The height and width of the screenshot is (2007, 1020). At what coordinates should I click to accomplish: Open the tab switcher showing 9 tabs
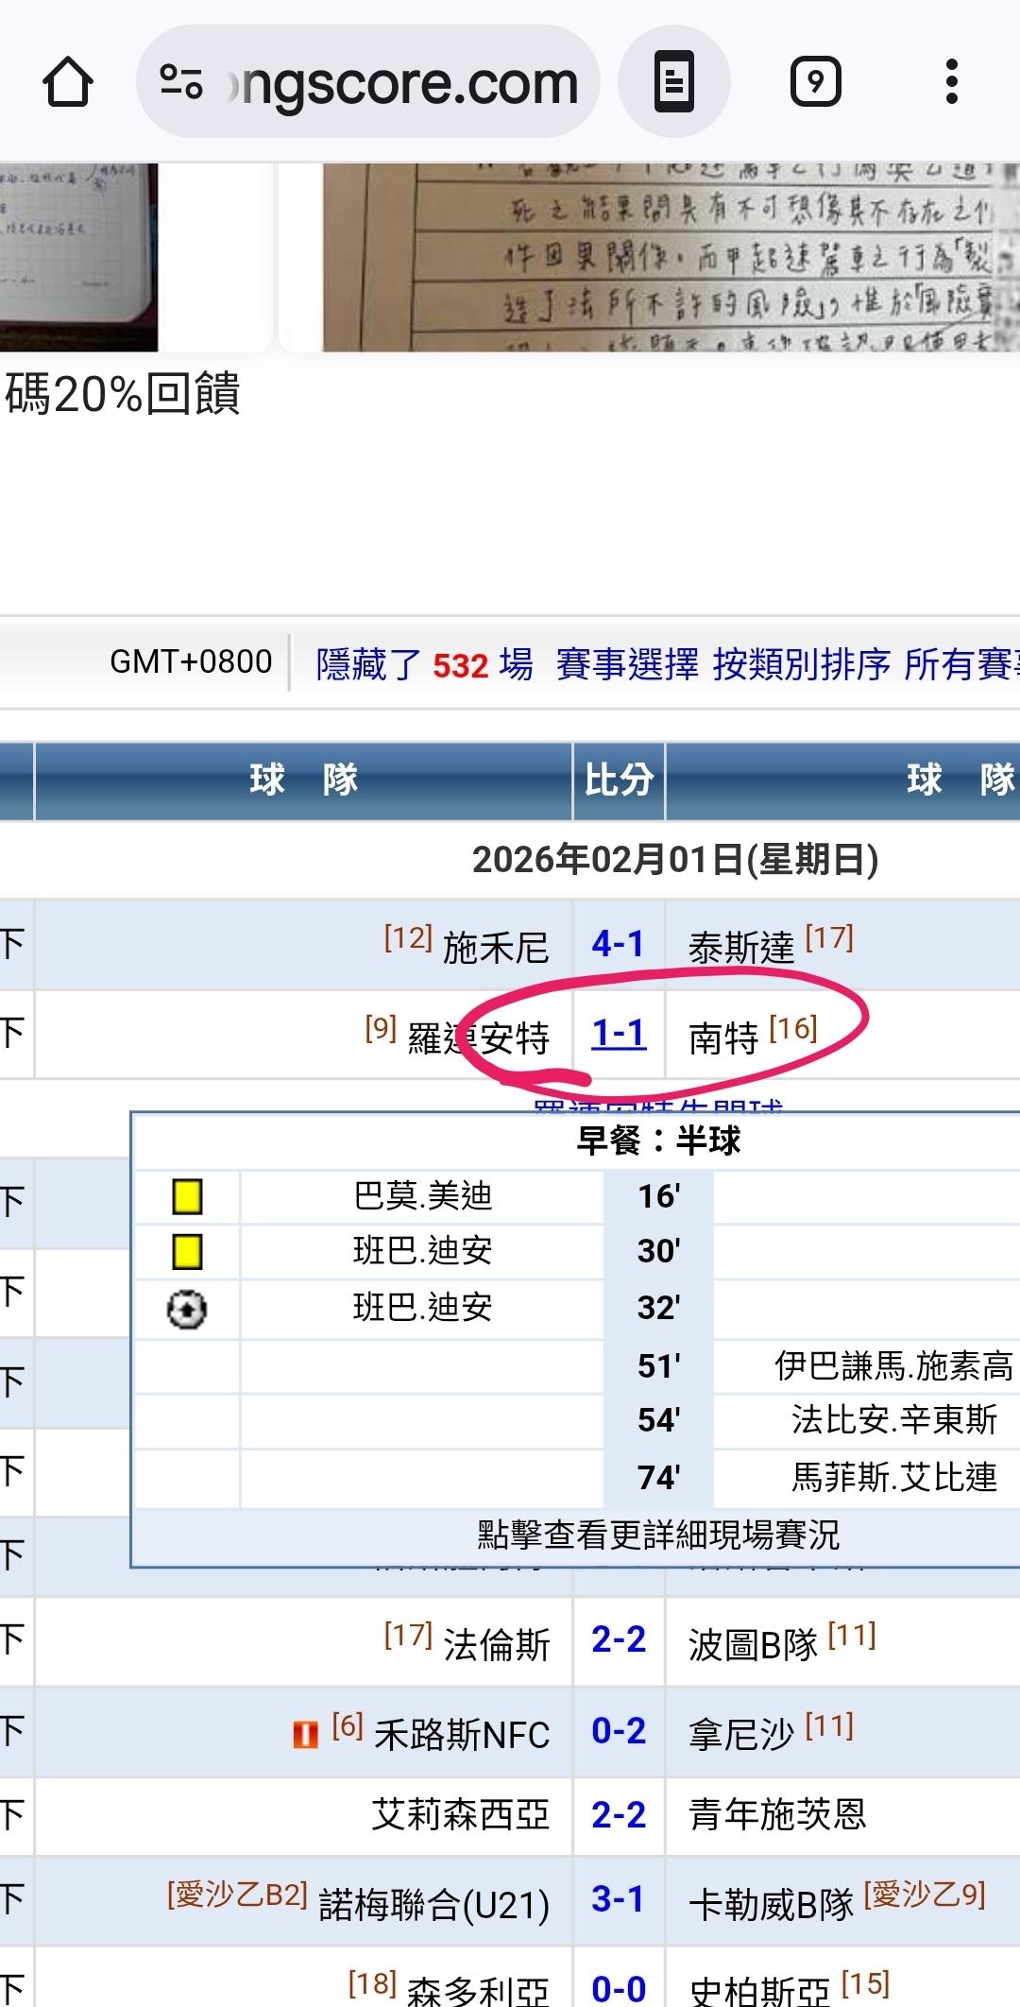tap(815, 82)
